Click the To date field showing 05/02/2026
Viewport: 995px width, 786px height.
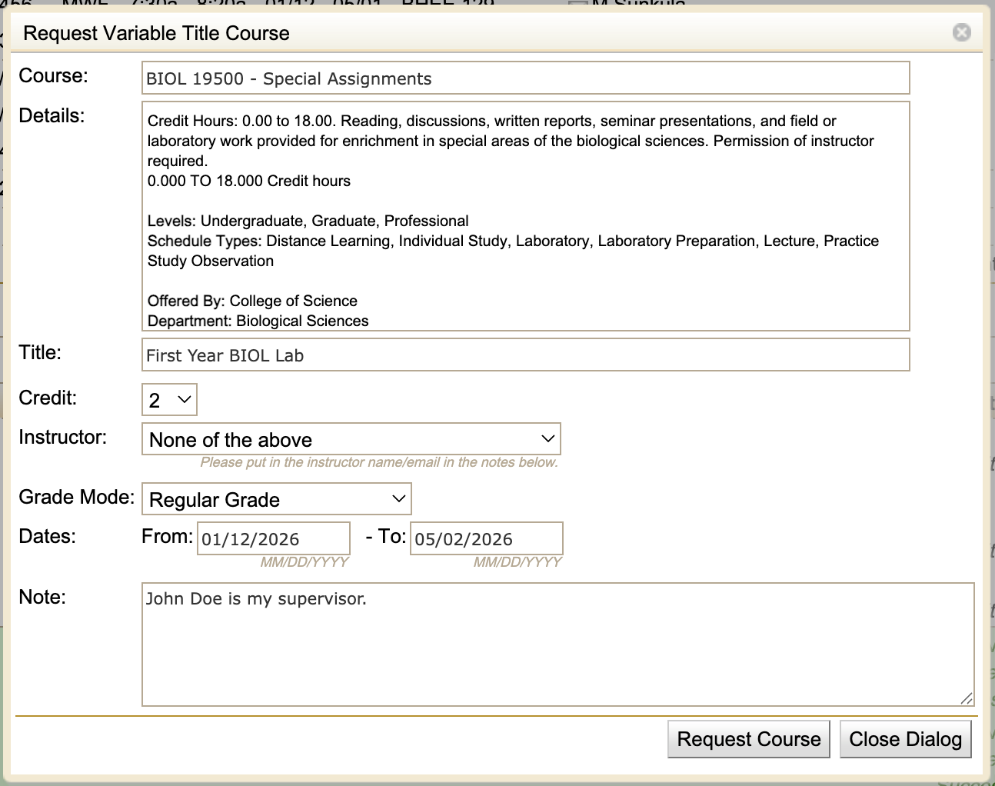pyautogui.click(x=486, y=538)
